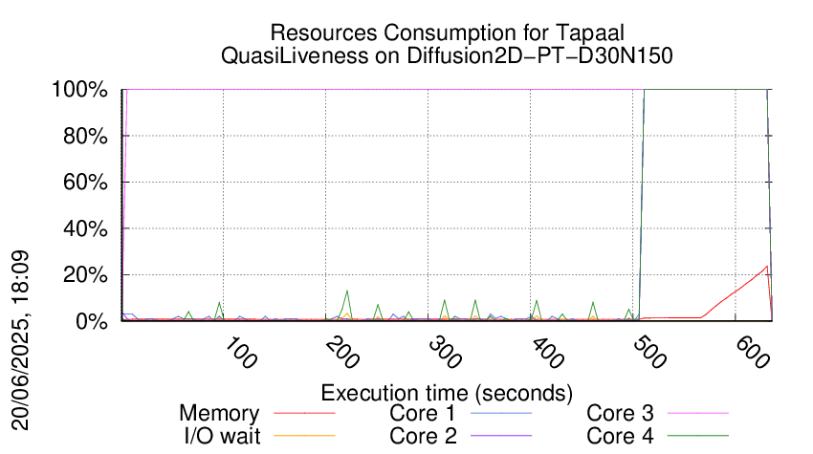Image resolution: width=813 pixels, height=454 pixels.
Task: Click the subtitle 'QuasiLiveness on Diffusion2D-PT-D30N150'
Action: (x=447, y=55)
